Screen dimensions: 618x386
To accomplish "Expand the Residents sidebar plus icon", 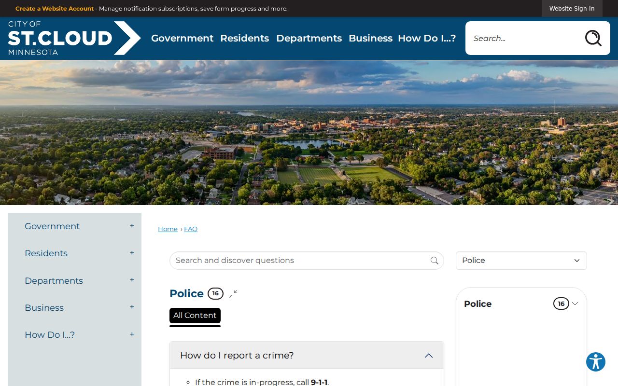I will click(x=132, y=253).
